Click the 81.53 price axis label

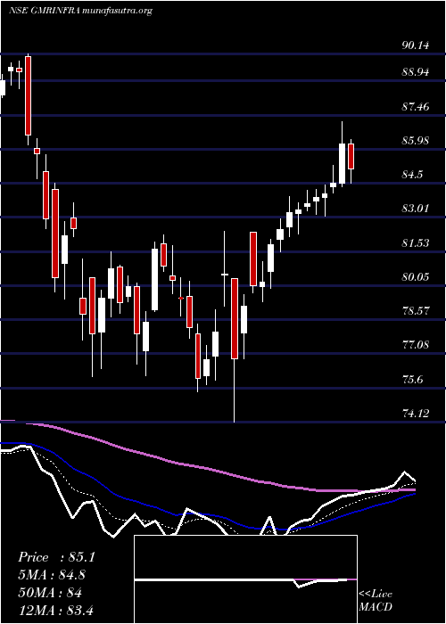coord(416,242)
